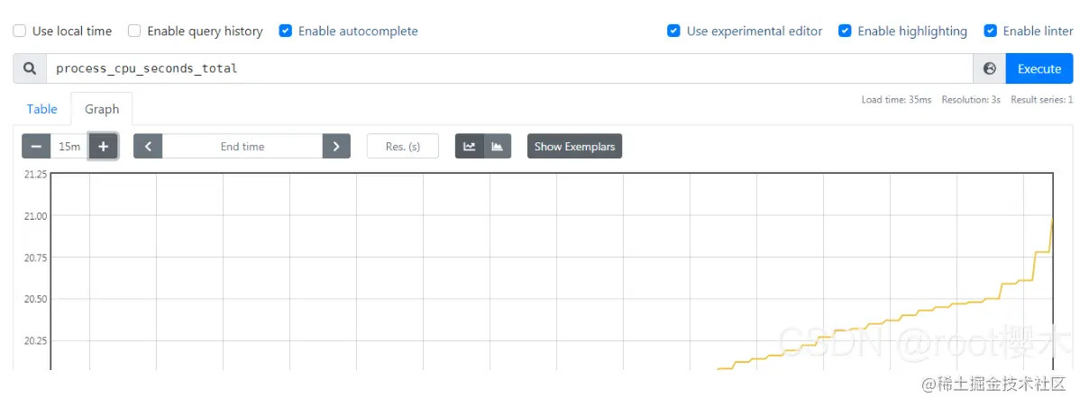Click Show Exemplars button
This screenshot has width=1080, height=407.
pos(574,146)
